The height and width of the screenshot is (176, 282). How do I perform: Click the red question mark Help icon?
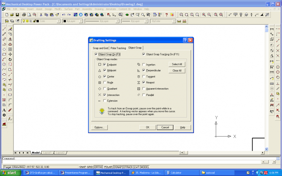(x=167, y=15)
